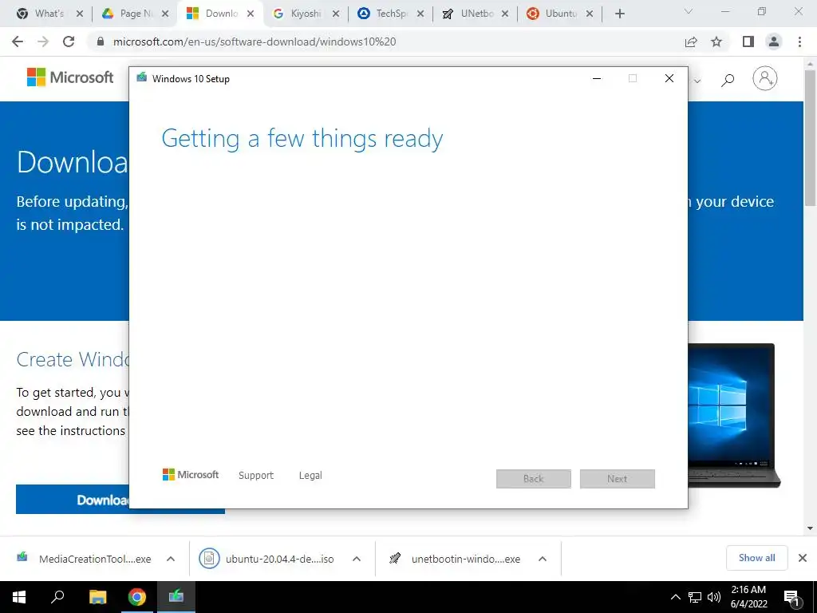Click the share page icon in address bar
The width and height of the screenshot is (817, 613).
tap(691, 42)
